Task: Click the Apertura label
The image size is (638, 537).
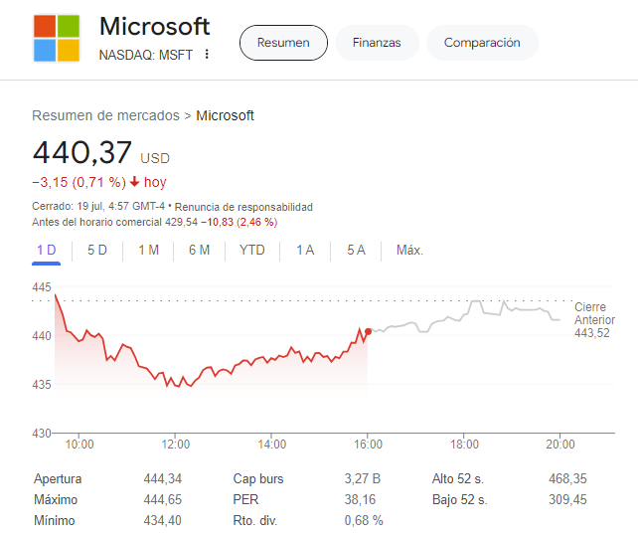Action: (58, 478)
